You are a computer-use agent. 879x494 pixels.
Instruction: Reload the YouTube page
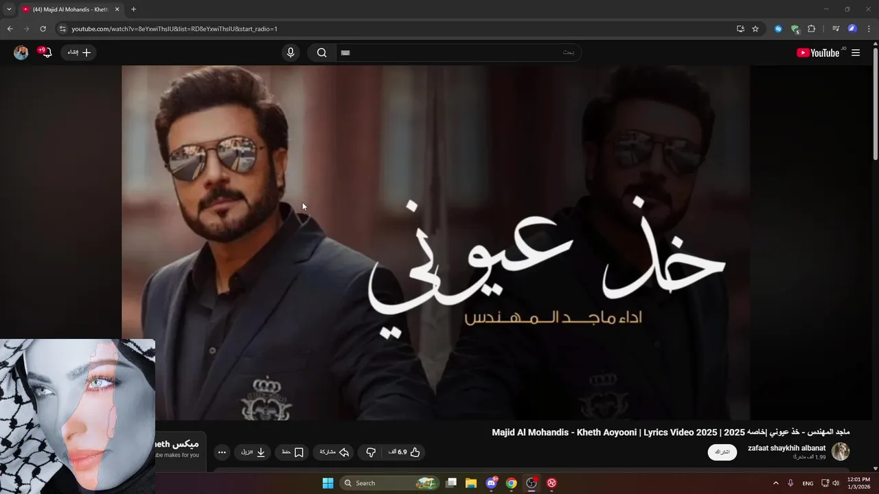tap(43, 29)
